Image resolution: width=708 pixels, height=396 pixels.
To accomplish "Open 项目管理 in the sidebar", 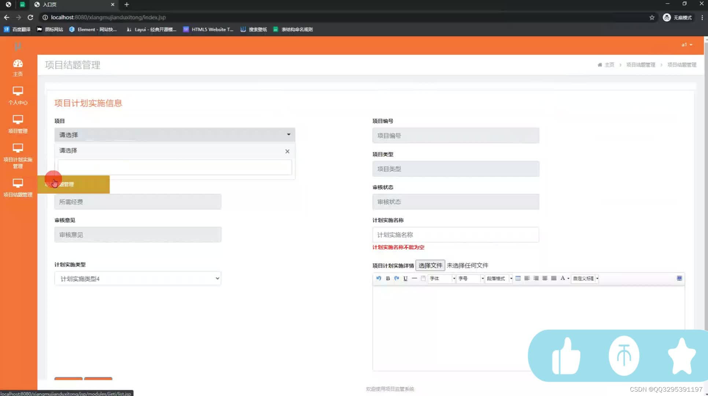I will click(18, 124).
